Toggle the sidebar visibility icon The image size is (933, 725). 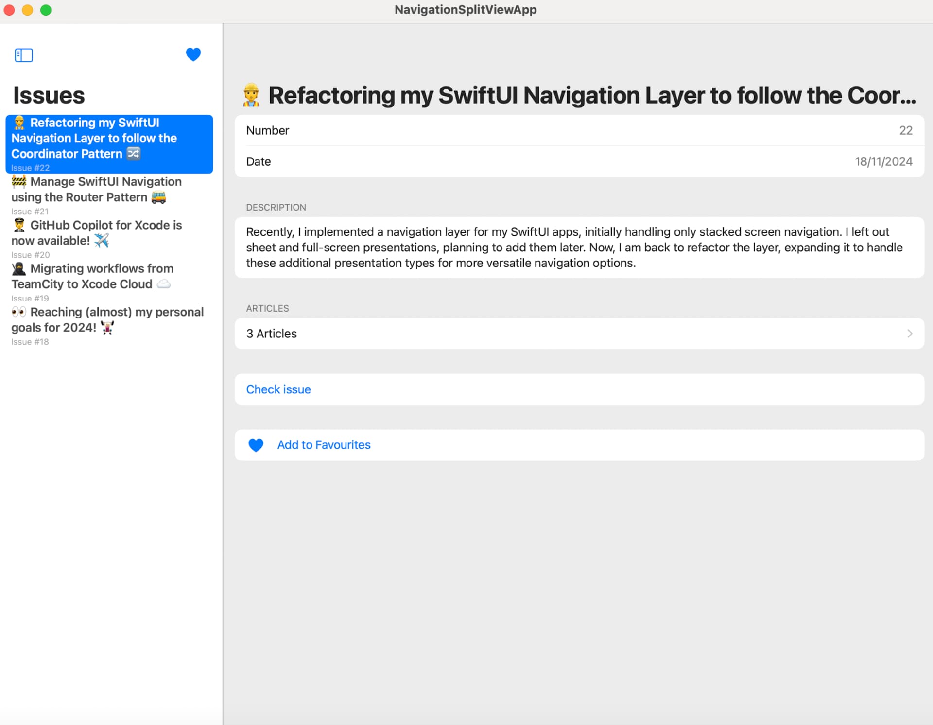pos(24,55)
